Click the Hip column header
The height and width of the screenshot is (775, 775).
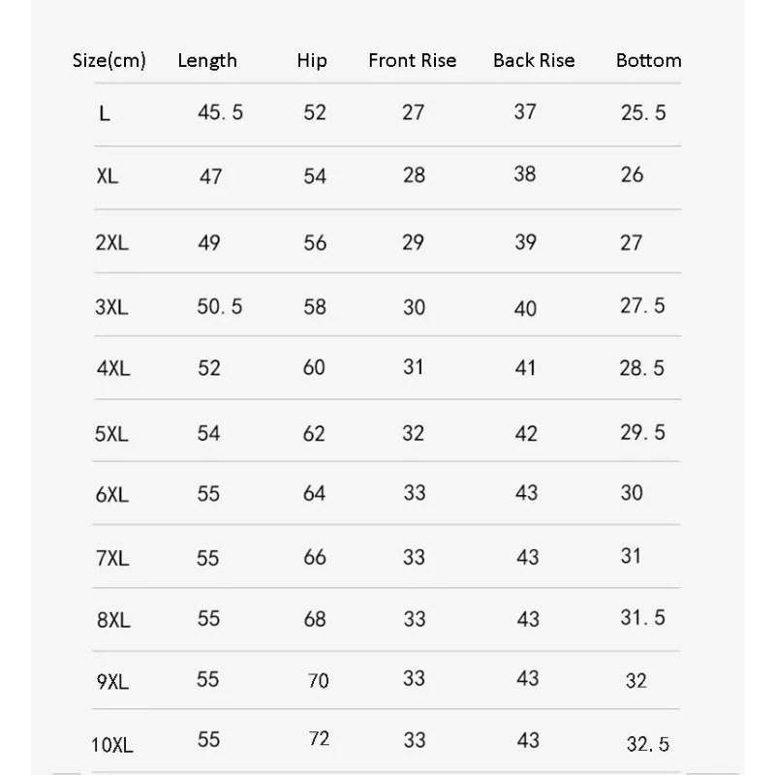click(x=312, y=60)
